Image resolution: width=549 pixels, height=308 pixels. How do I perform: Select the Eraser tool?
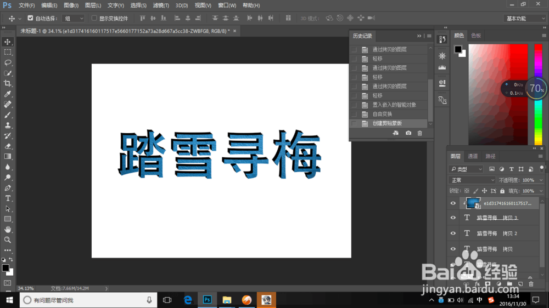point(7,146)
